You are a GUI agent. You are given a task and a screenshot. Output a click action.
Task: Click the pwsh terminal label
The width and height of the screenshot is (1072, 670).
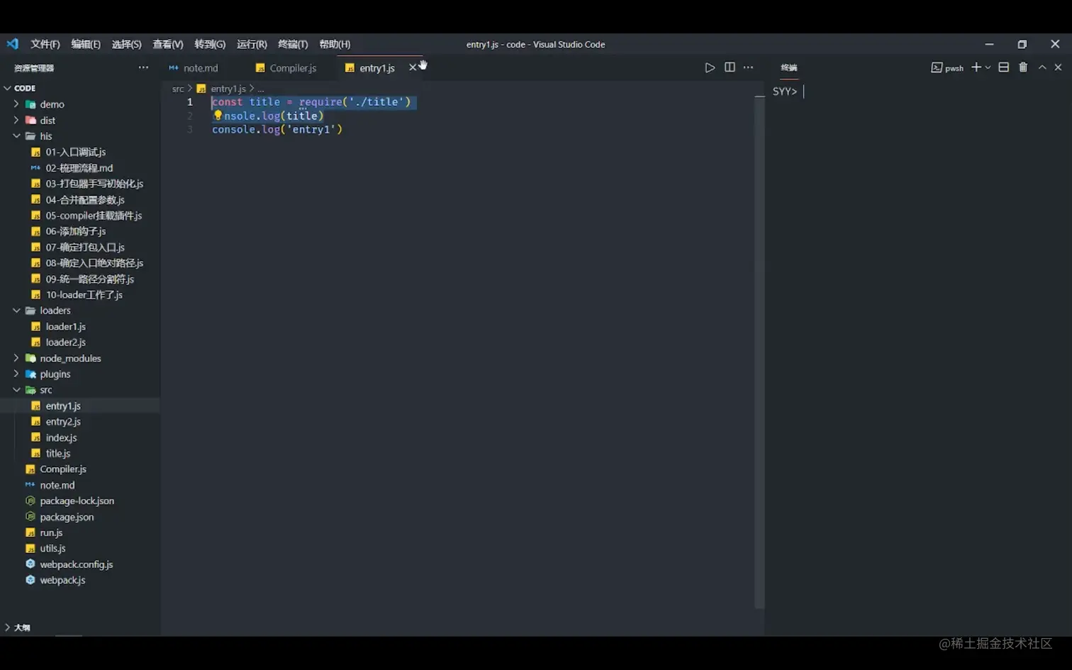(x=954, y=68)
